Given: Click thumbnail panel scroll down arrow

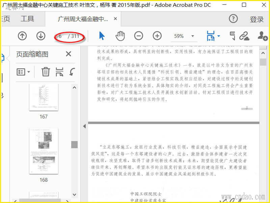Looking at the screenshot, I should [74, 195].
